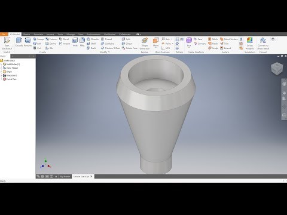The image size is (287, 215).
Task: Select the Rib tool
Action: click(x=49, y=48)
